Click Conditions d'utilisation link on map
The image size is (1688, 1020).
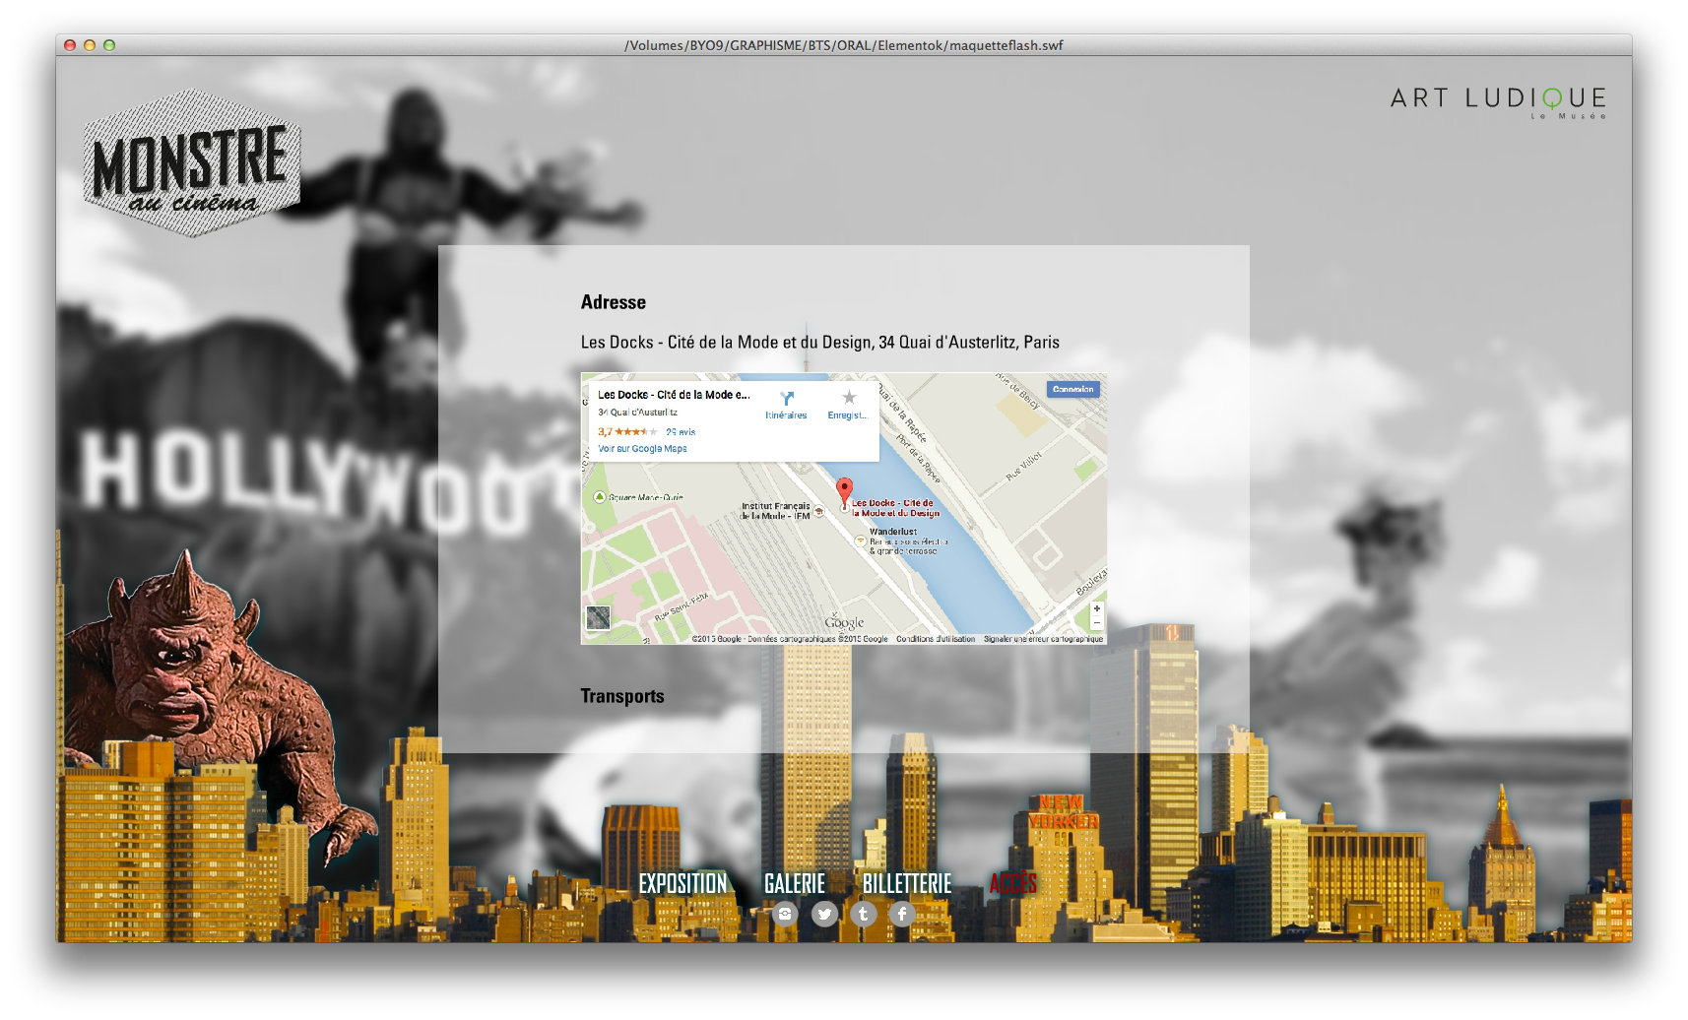click(x=936, y=639)
